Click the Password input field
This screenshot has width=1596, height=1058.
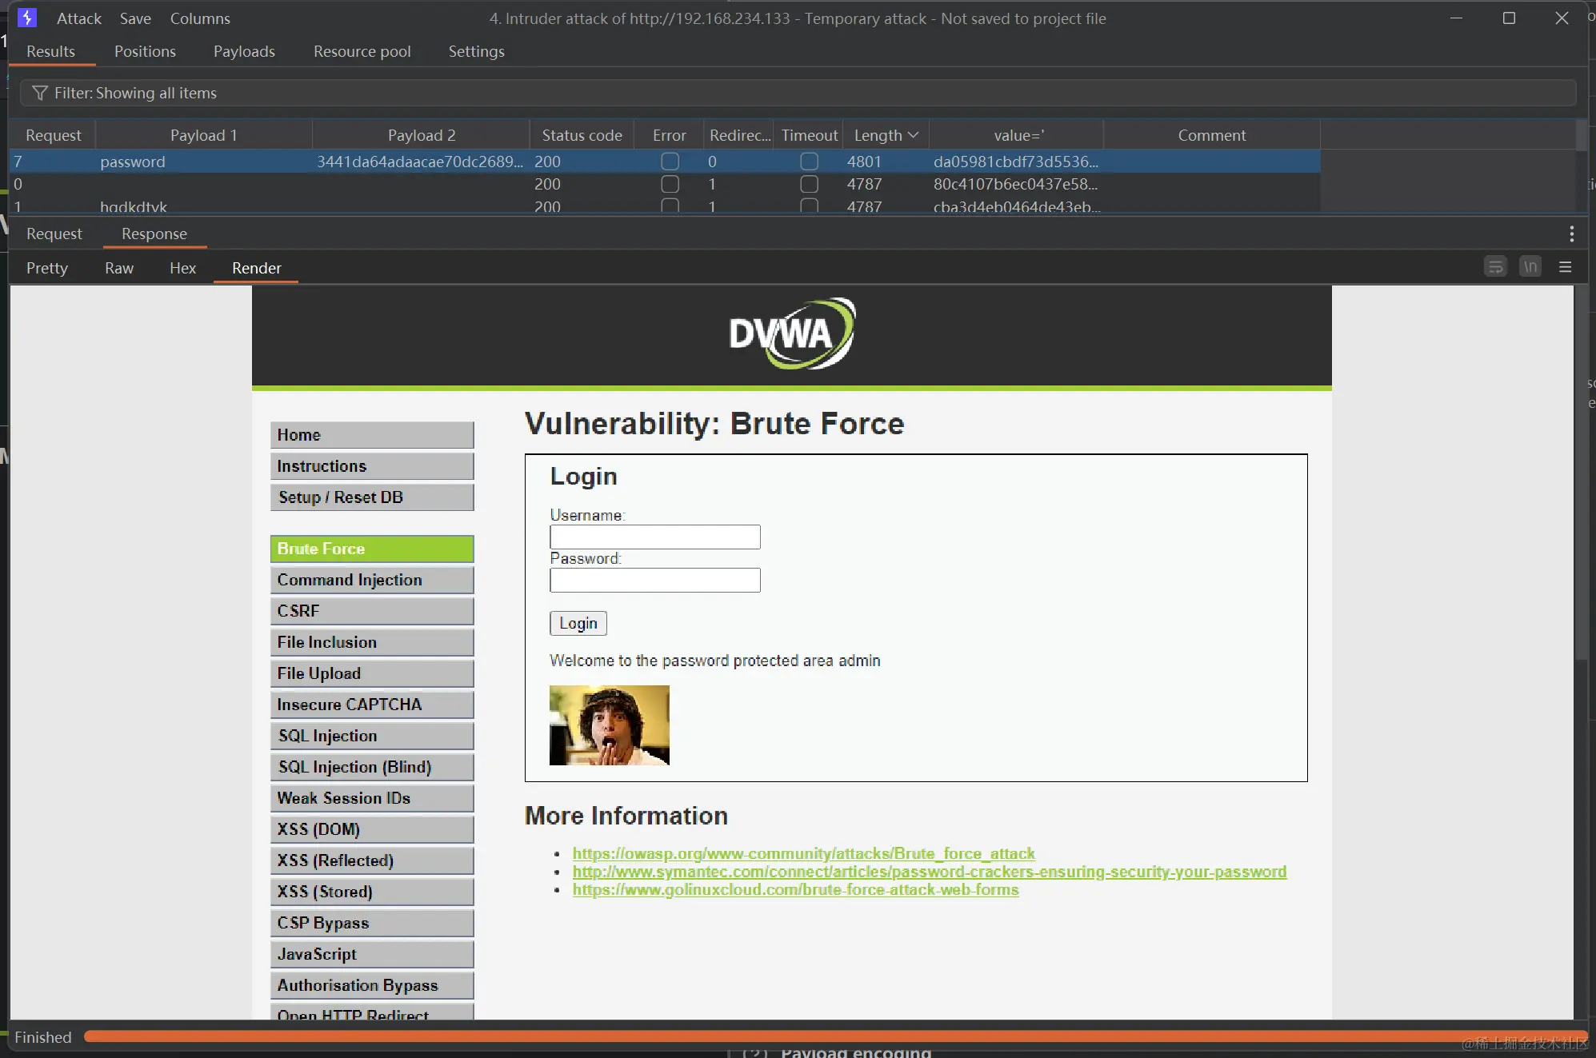(x=654, y=580)
